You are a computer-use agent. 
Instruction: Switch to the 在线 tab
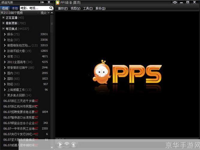coord(5,8)
